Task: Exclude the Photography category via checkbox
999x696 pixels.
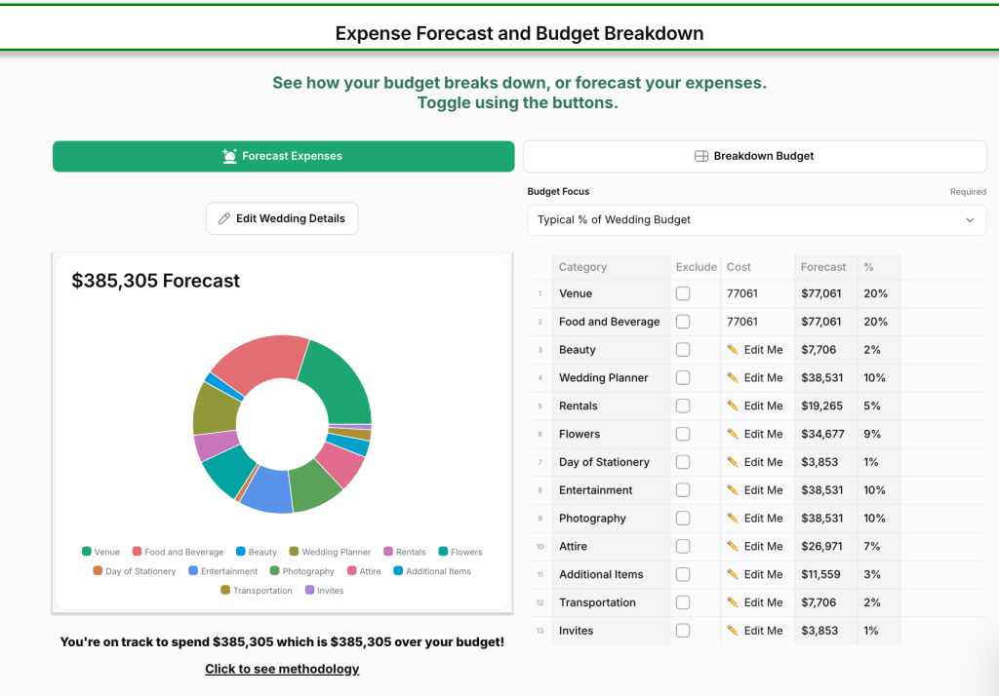Action: pos(683,519)
